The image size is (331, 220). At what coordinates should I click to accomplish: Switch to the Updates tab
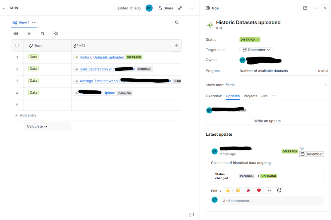[233, 96]
